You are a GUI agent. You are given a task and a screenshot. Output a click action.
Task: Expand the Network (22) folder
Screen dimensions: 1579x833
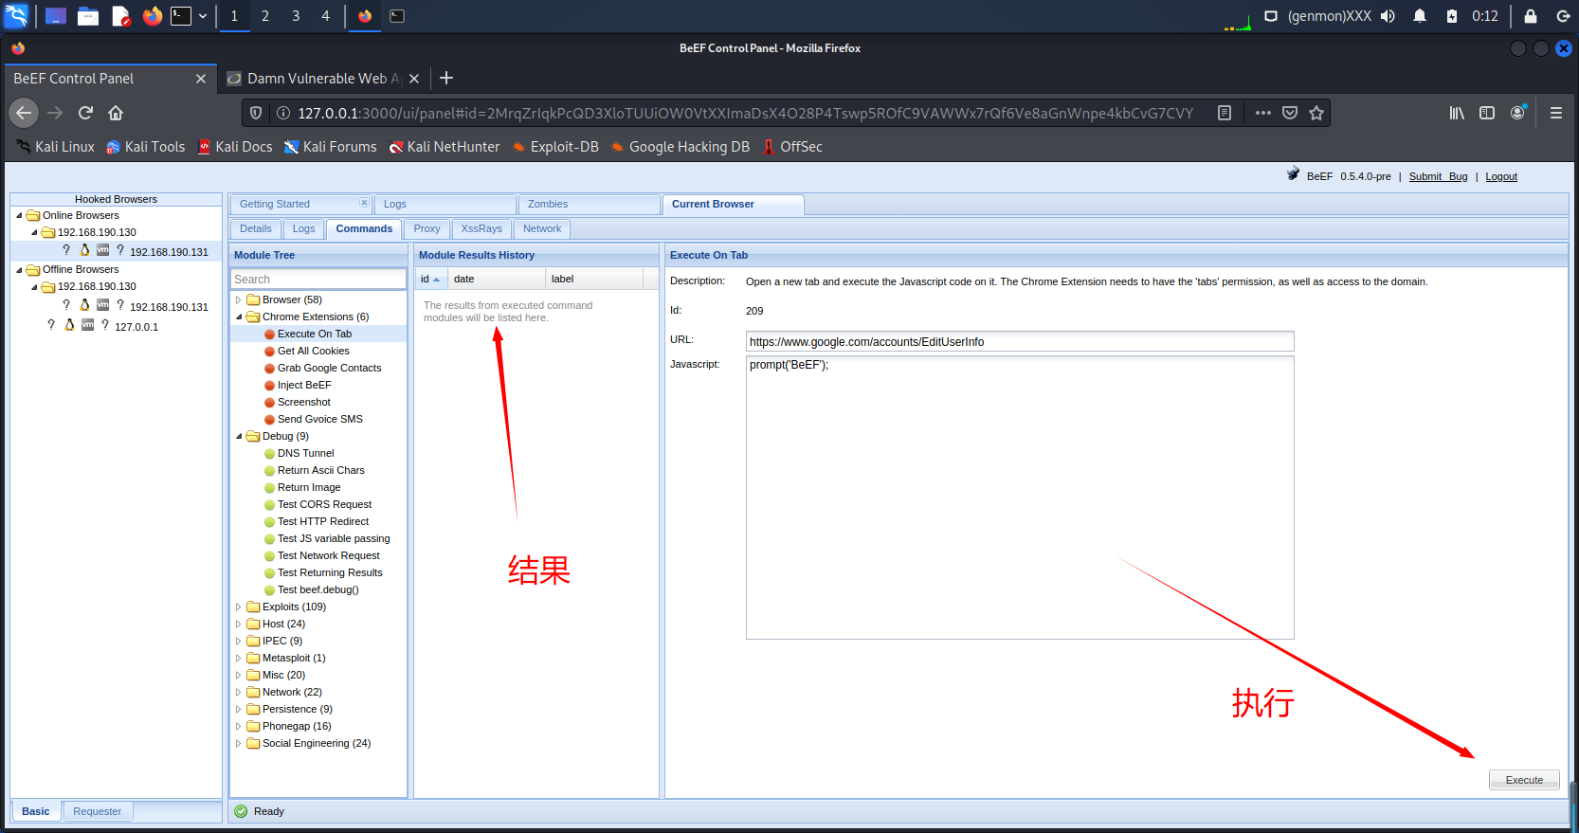pos(239,692)
